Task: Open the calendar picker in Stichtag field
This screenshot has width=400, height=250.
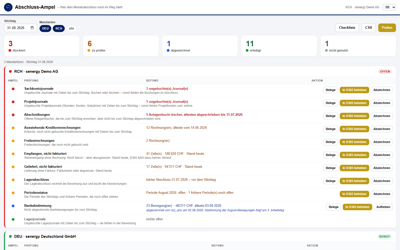Action: [x=32, y=28]
